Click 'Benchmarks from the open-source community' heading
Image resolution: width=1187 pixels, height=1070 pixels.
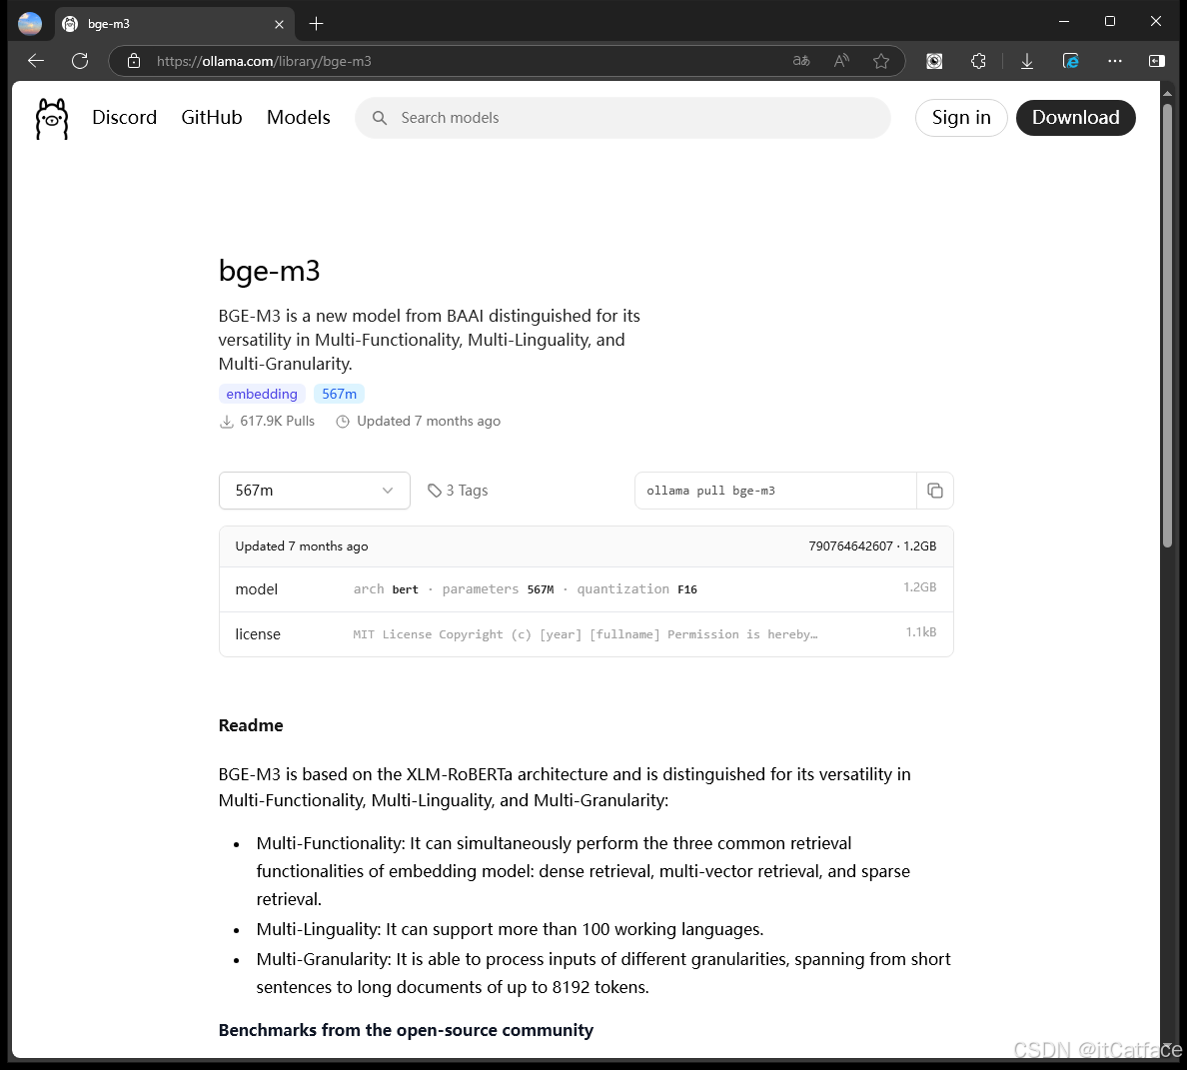tap(406, 1031)
